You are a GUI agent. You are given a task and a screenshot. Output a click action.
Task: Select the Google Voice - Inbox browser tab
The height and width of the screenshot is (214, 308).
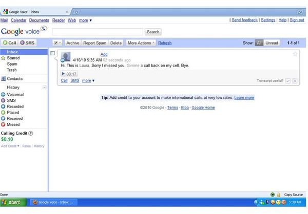click(35, 12)
